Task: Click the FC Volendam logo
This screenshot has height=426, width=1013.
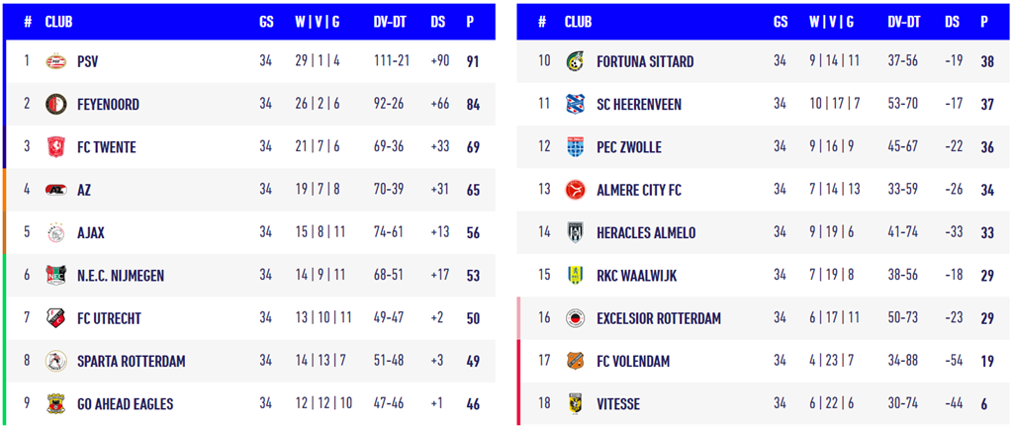Action: tap(574, 361)
